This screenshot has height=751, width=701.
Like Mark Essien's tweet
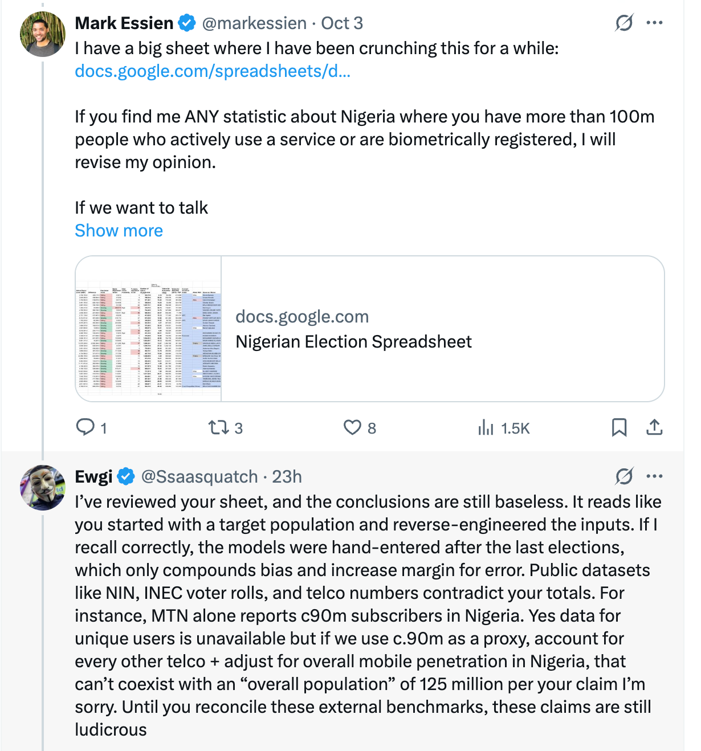352,427
